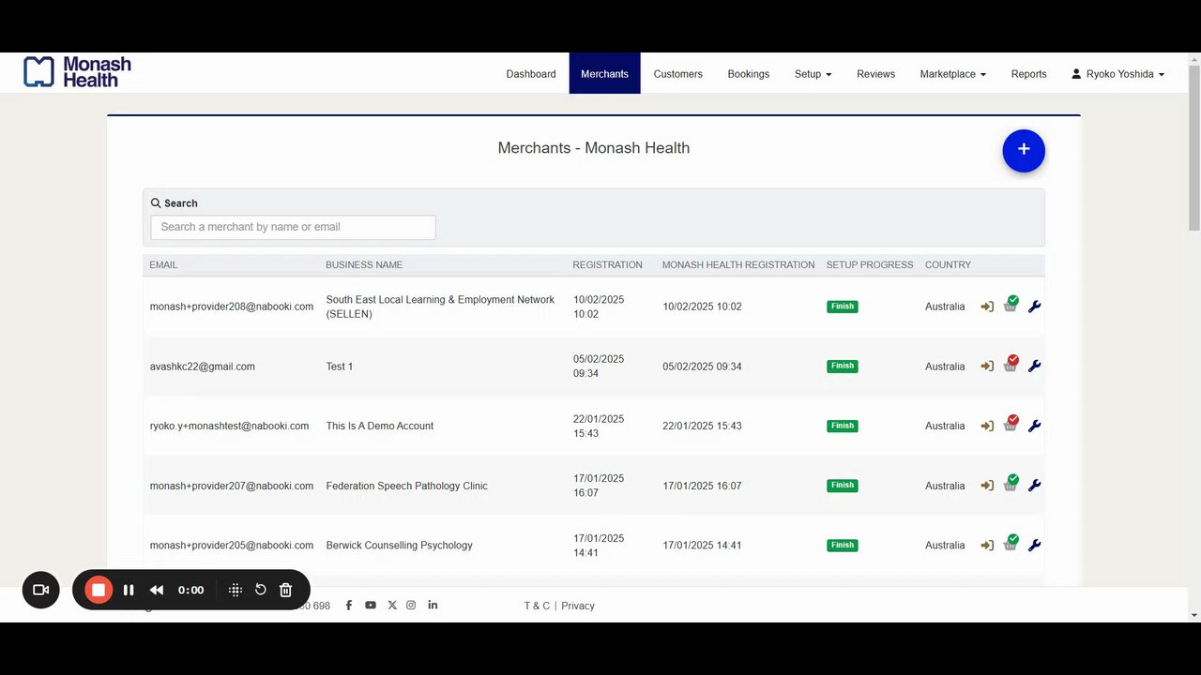The height and width of the screenshot is (675, 1201).
Task: Click the green-check basket icon in the SELLEN row
Action: click(1011, 305)
